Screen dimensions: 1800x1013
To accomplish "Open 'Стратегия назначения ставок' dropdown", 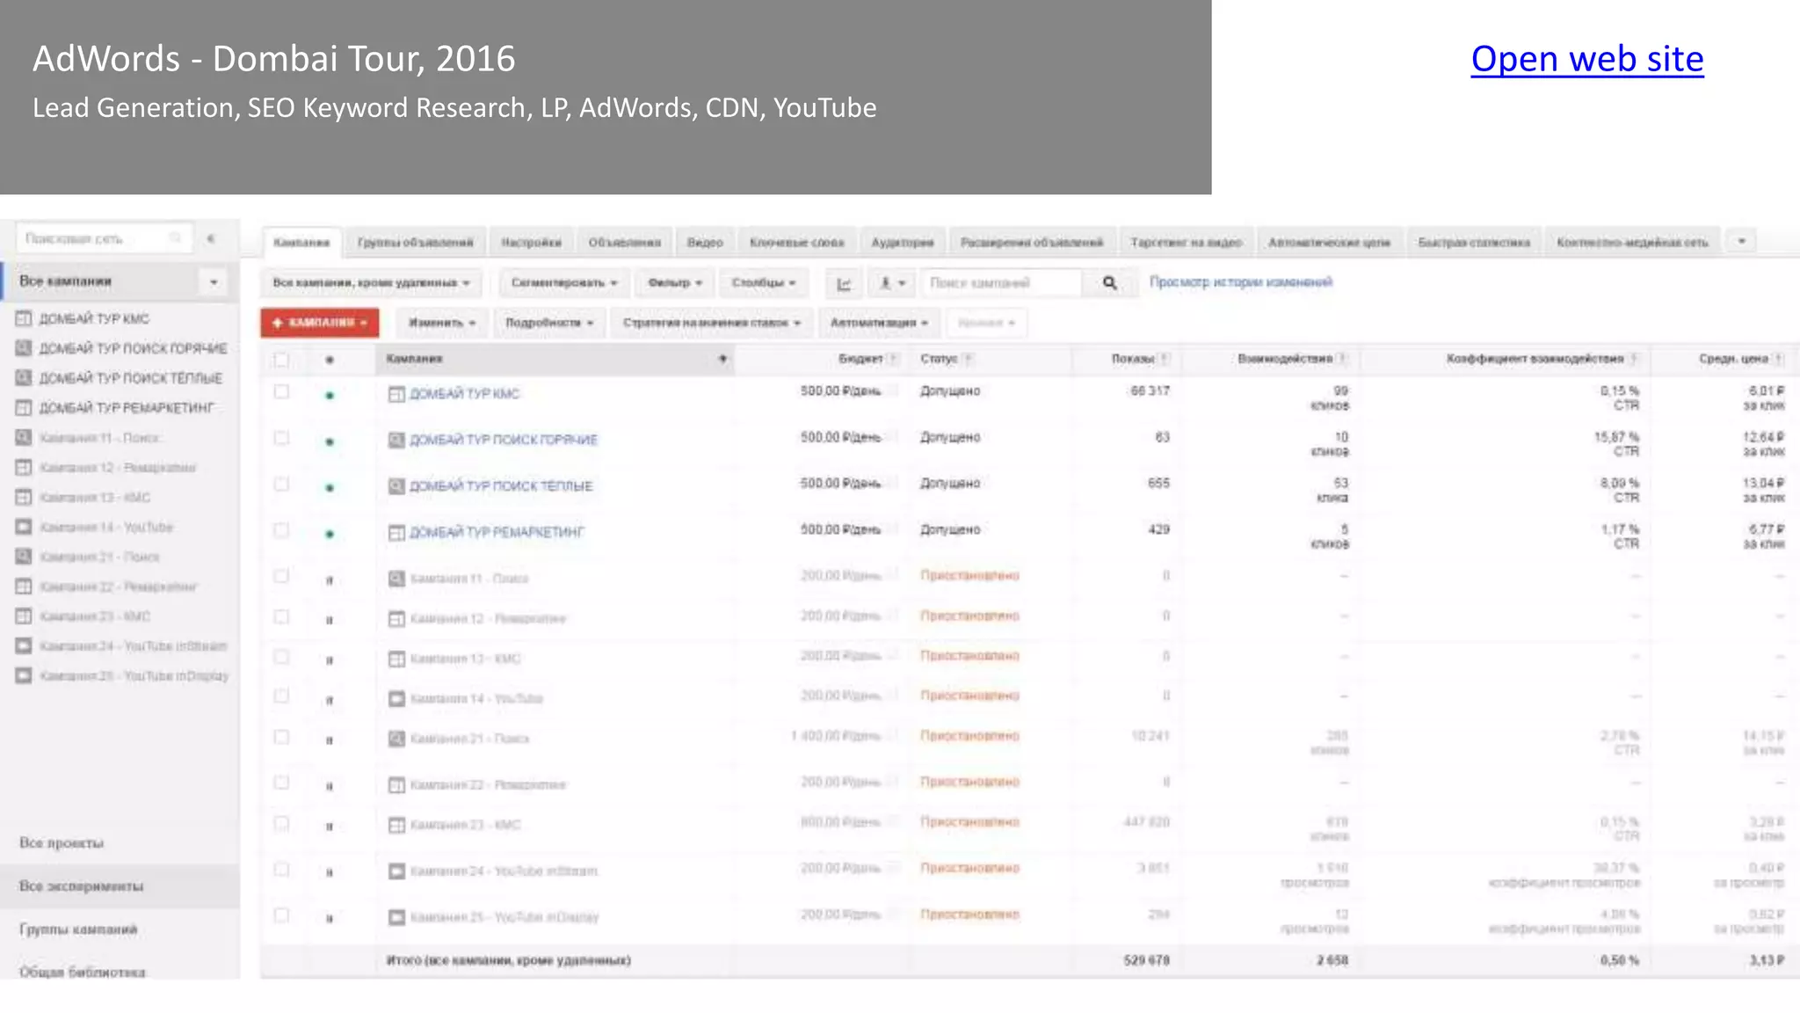I will pos(712,323).
